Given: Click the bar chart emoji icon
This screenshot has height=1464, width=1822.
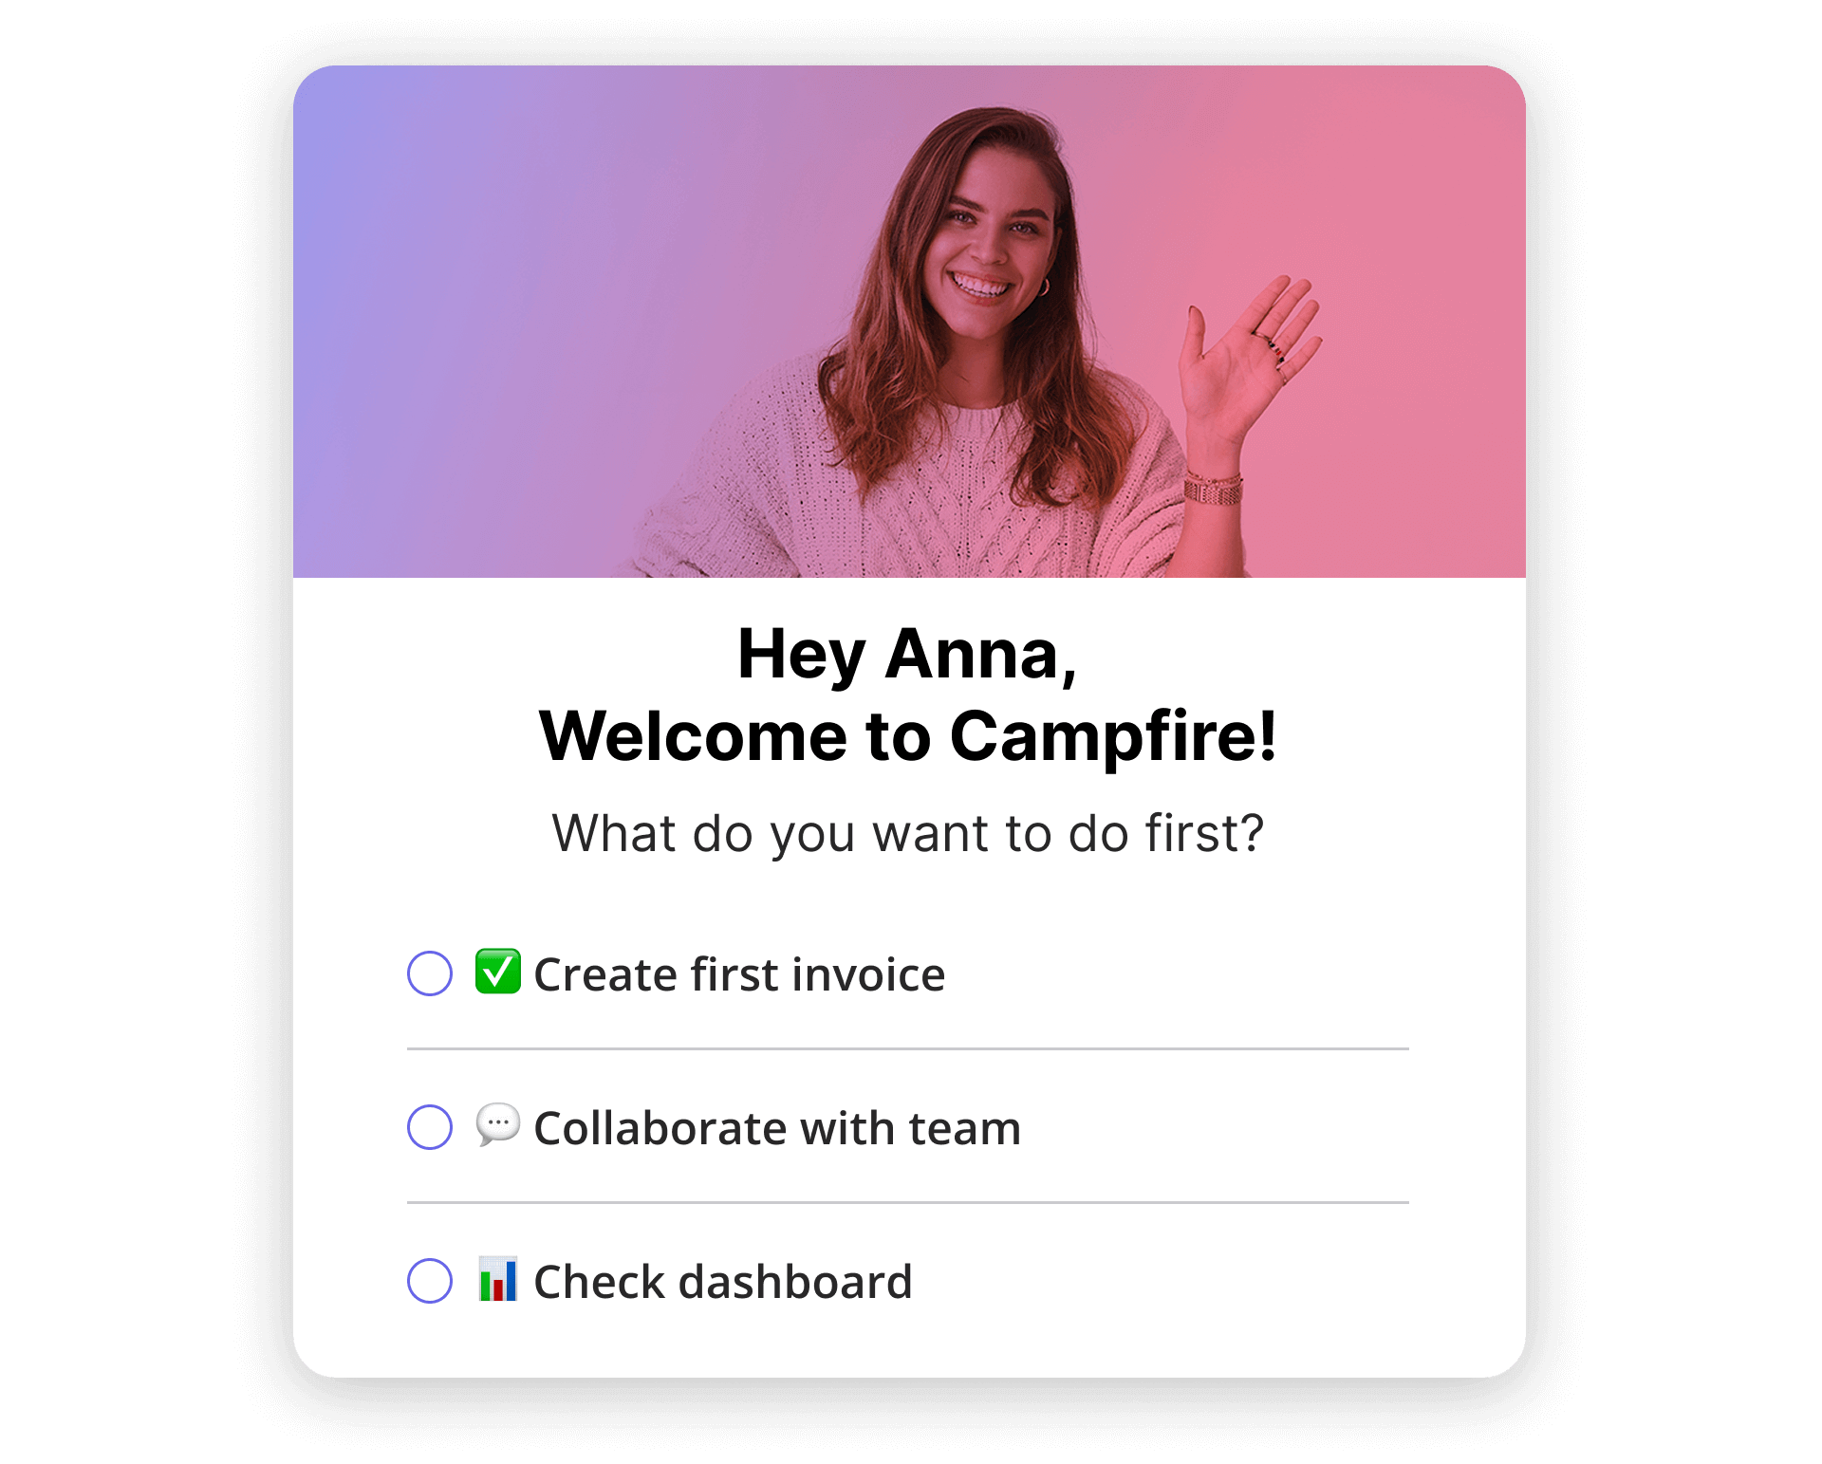Looking at the screenshot, I should (x=498, y=1279).
